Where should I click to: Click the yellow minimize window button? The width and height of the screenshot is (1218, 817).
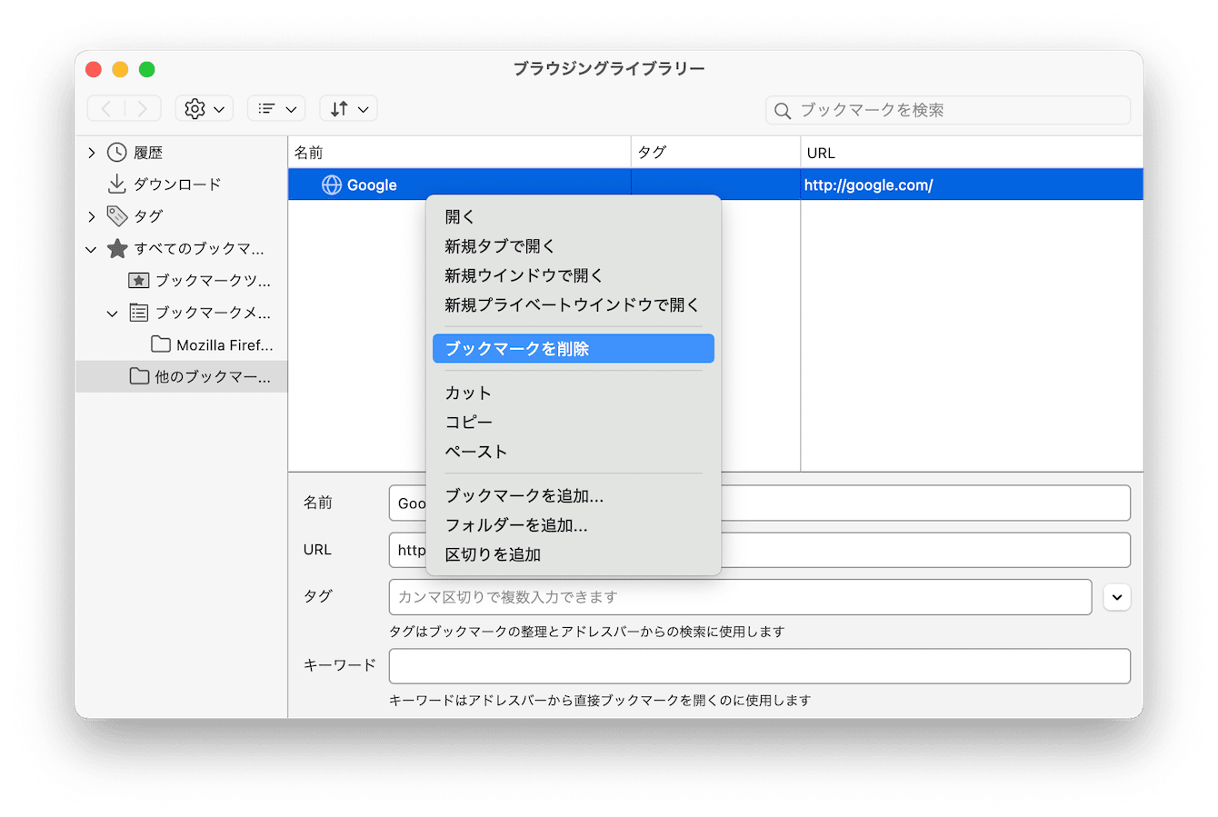pos(120,69)
